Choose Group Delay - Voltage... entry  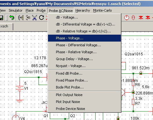[85, 59]
